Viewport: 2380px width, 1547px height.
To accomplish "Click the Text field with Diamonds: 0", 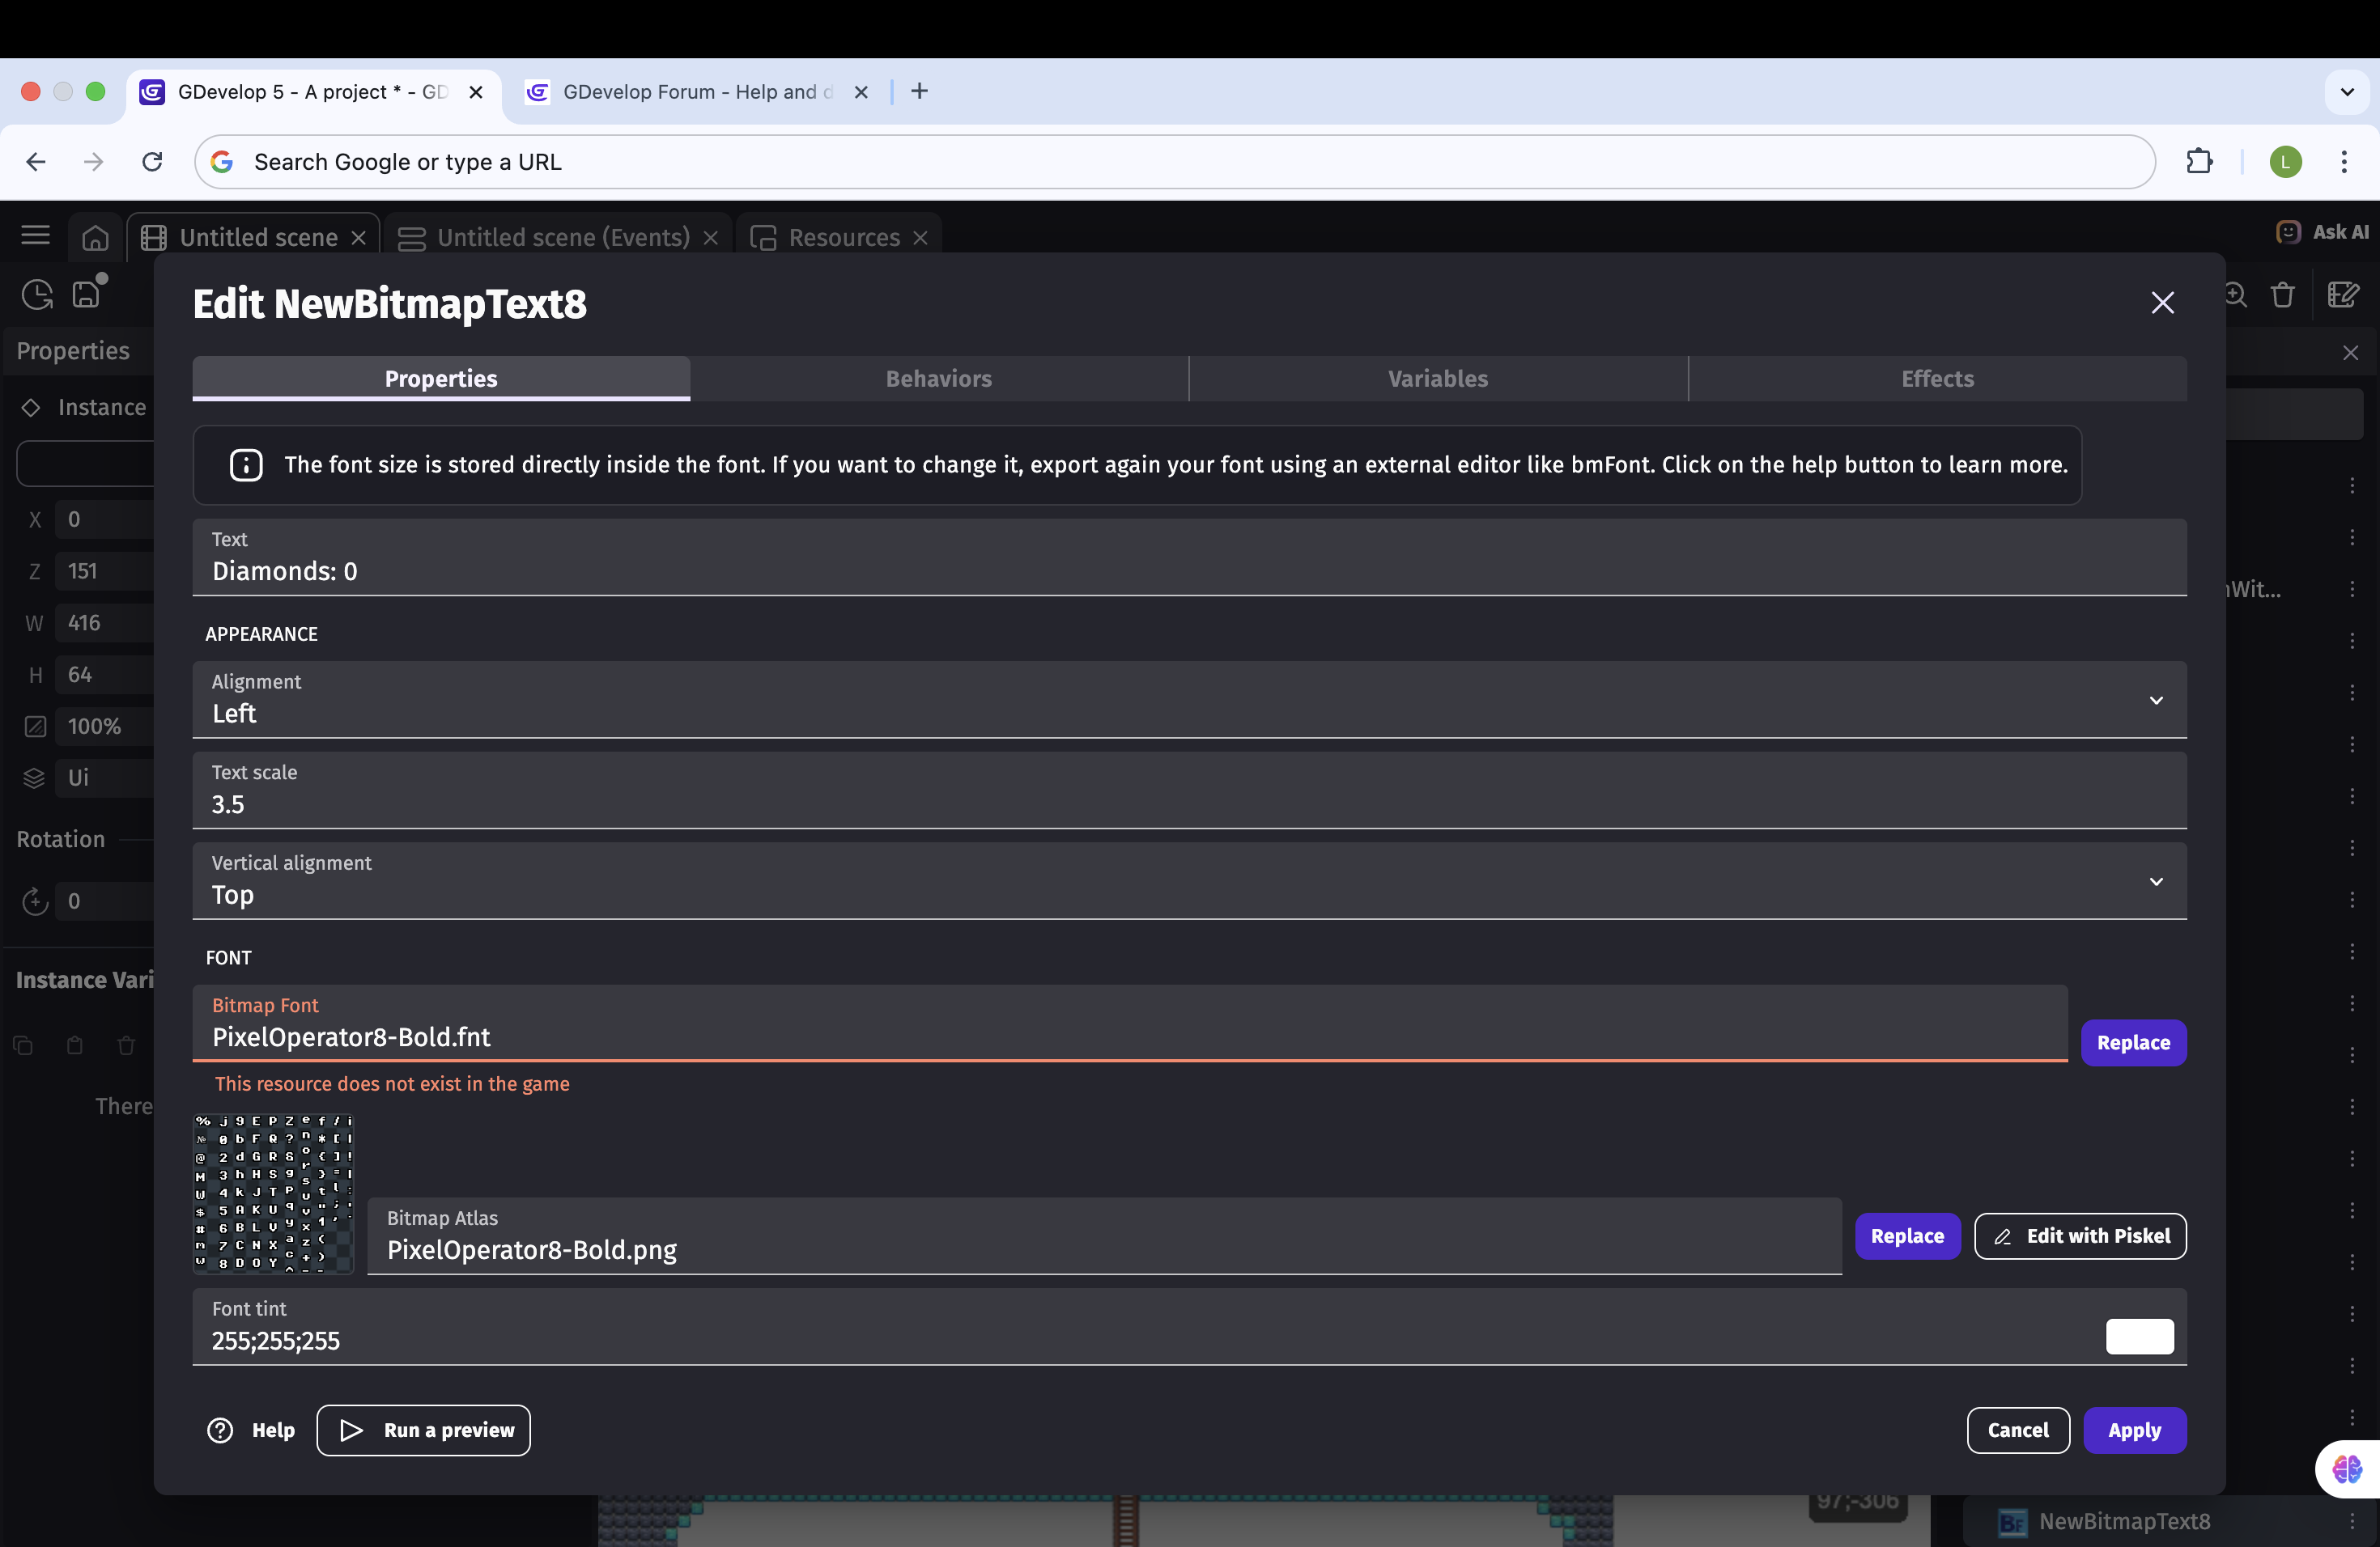I will coord(1189,557).
